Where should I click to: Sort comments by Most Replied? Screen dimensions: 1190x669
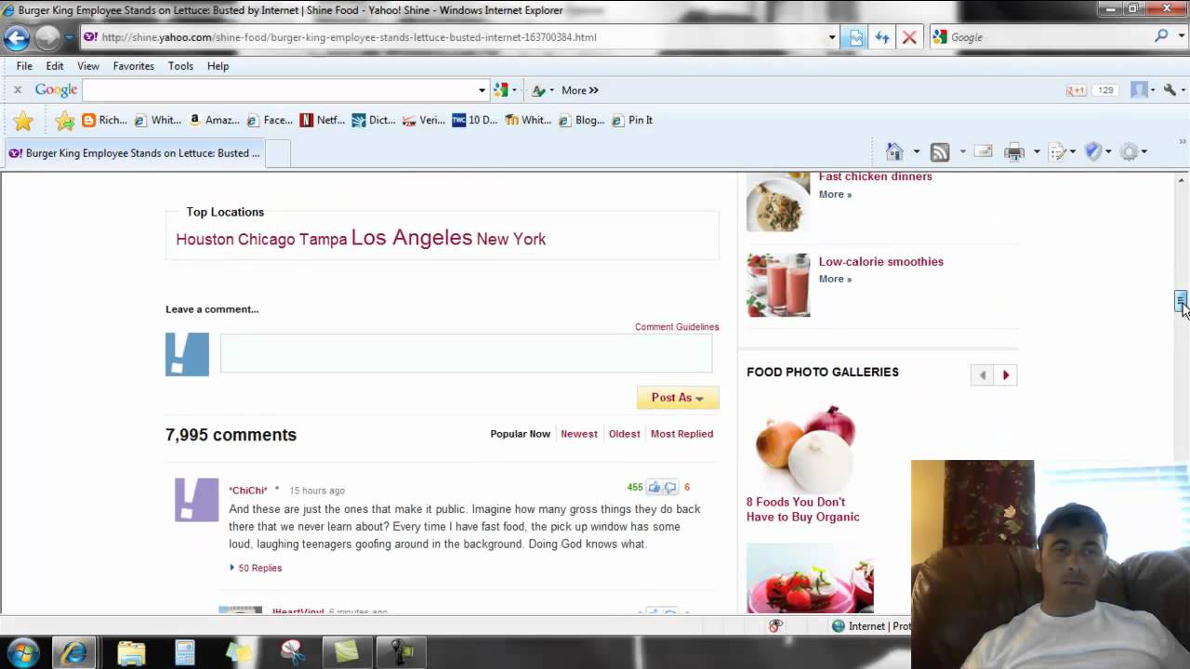click(681, 434)
